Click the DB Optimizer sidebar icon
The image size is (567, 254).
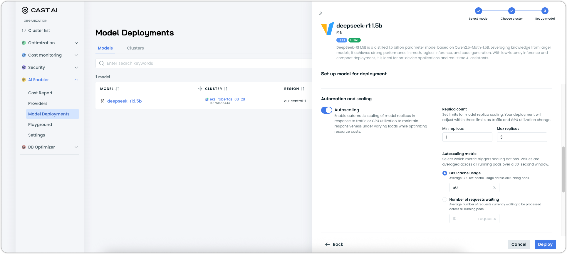[x=24, y=147]
